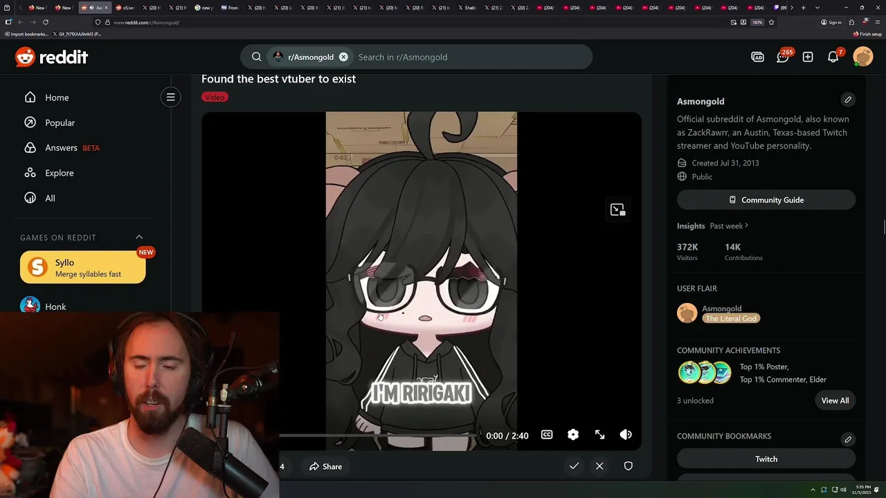This screenshot has height=498, width=886.
Task: Open Import bookmarks in bookmarks bar
Action: click(26, 34)
